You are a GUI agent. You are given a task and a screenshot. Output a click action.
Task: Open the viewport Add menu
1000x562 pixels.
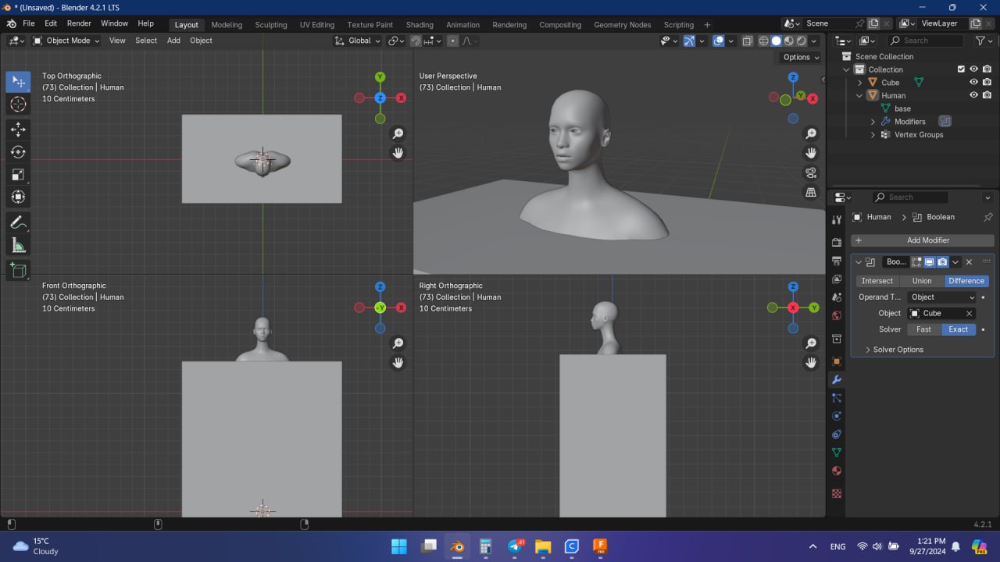(173, 41)
